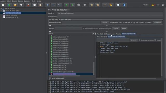Click the Open file toolbar icon

tap(15, 5)
